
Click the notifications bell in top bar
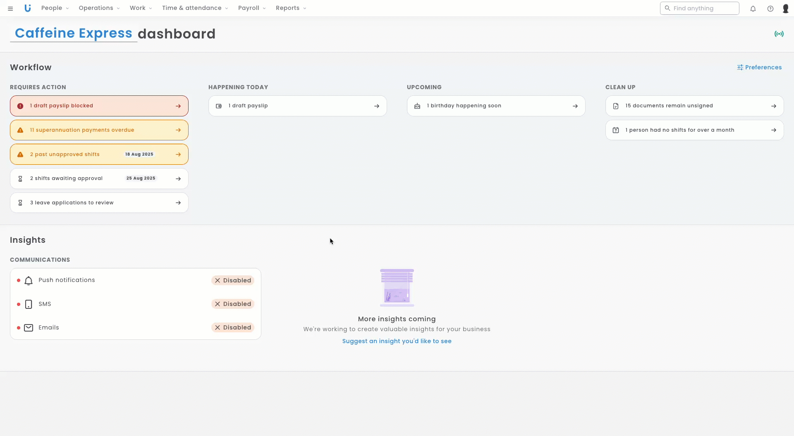(x=753, y=8)
